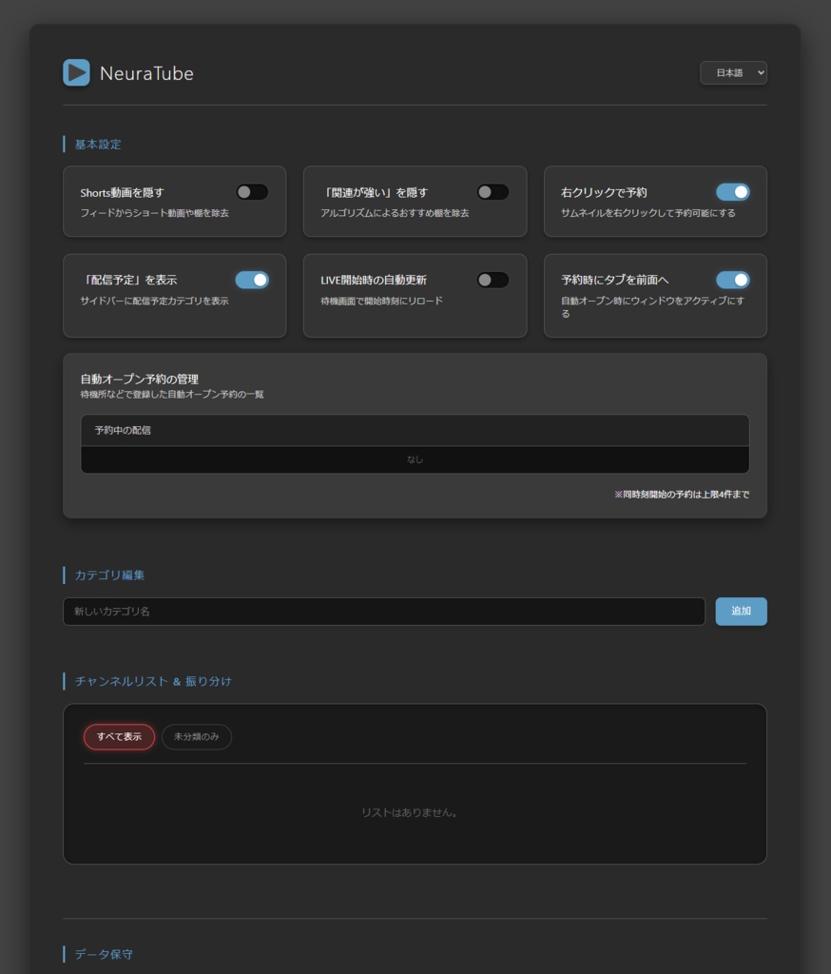The height and width of the screenshot is (974, 831).
Task: Click the サイドバーに配信予定カテゴリを表示 description
Action: tap(155, 301)
